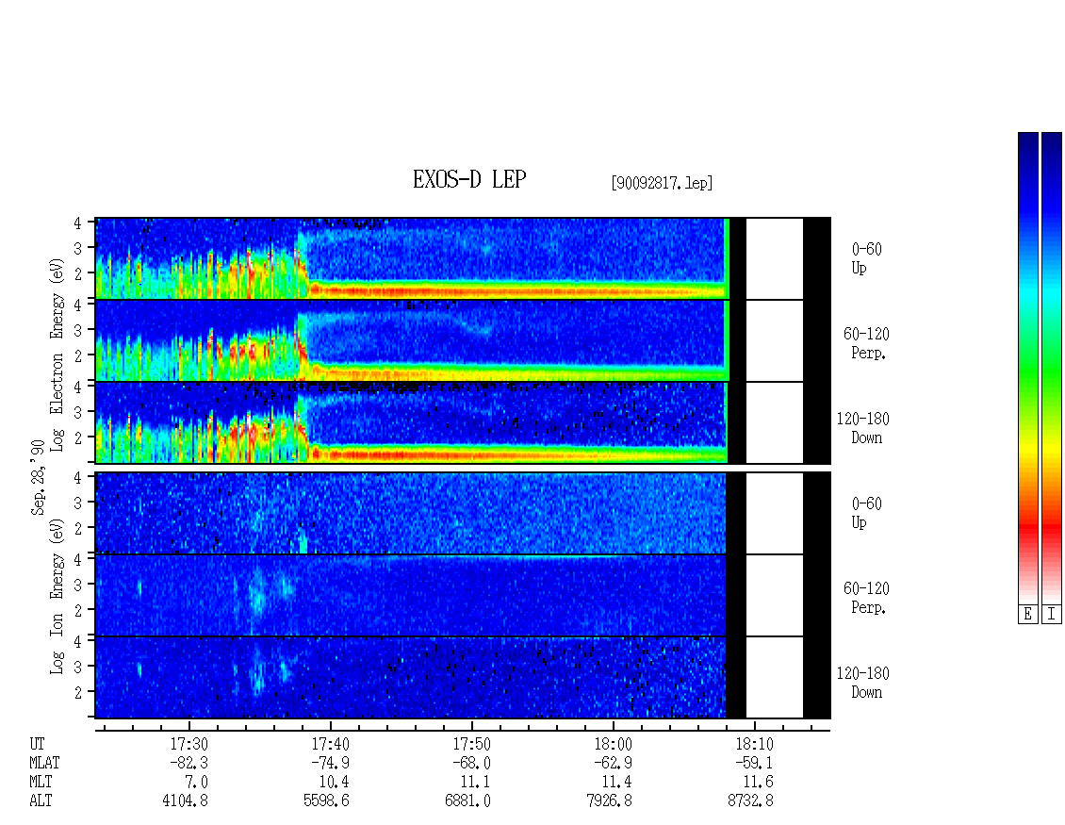The height and width of the screenshot is (825, 1065).
Task: Click the Log Ion Energy (eV) axis label
Action: [x=57, y=596]
